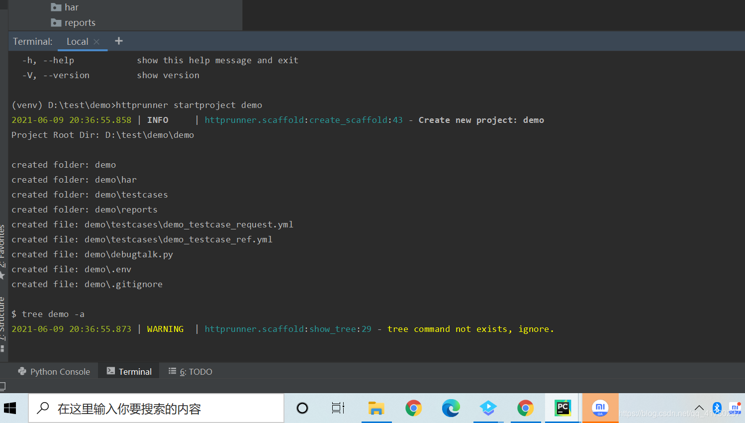Click 'created folder: demo\testcases' line
The height and width of the screenshot is (423, 745).
(90, 195)
